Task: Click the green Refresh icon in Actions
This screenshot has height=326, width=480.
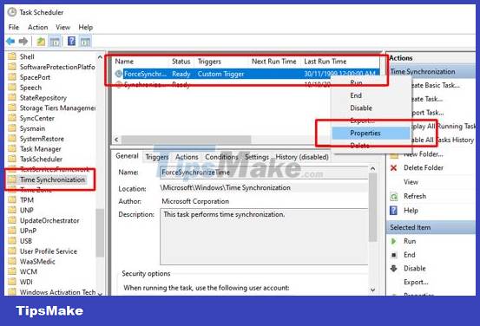Action: (394, 196)
